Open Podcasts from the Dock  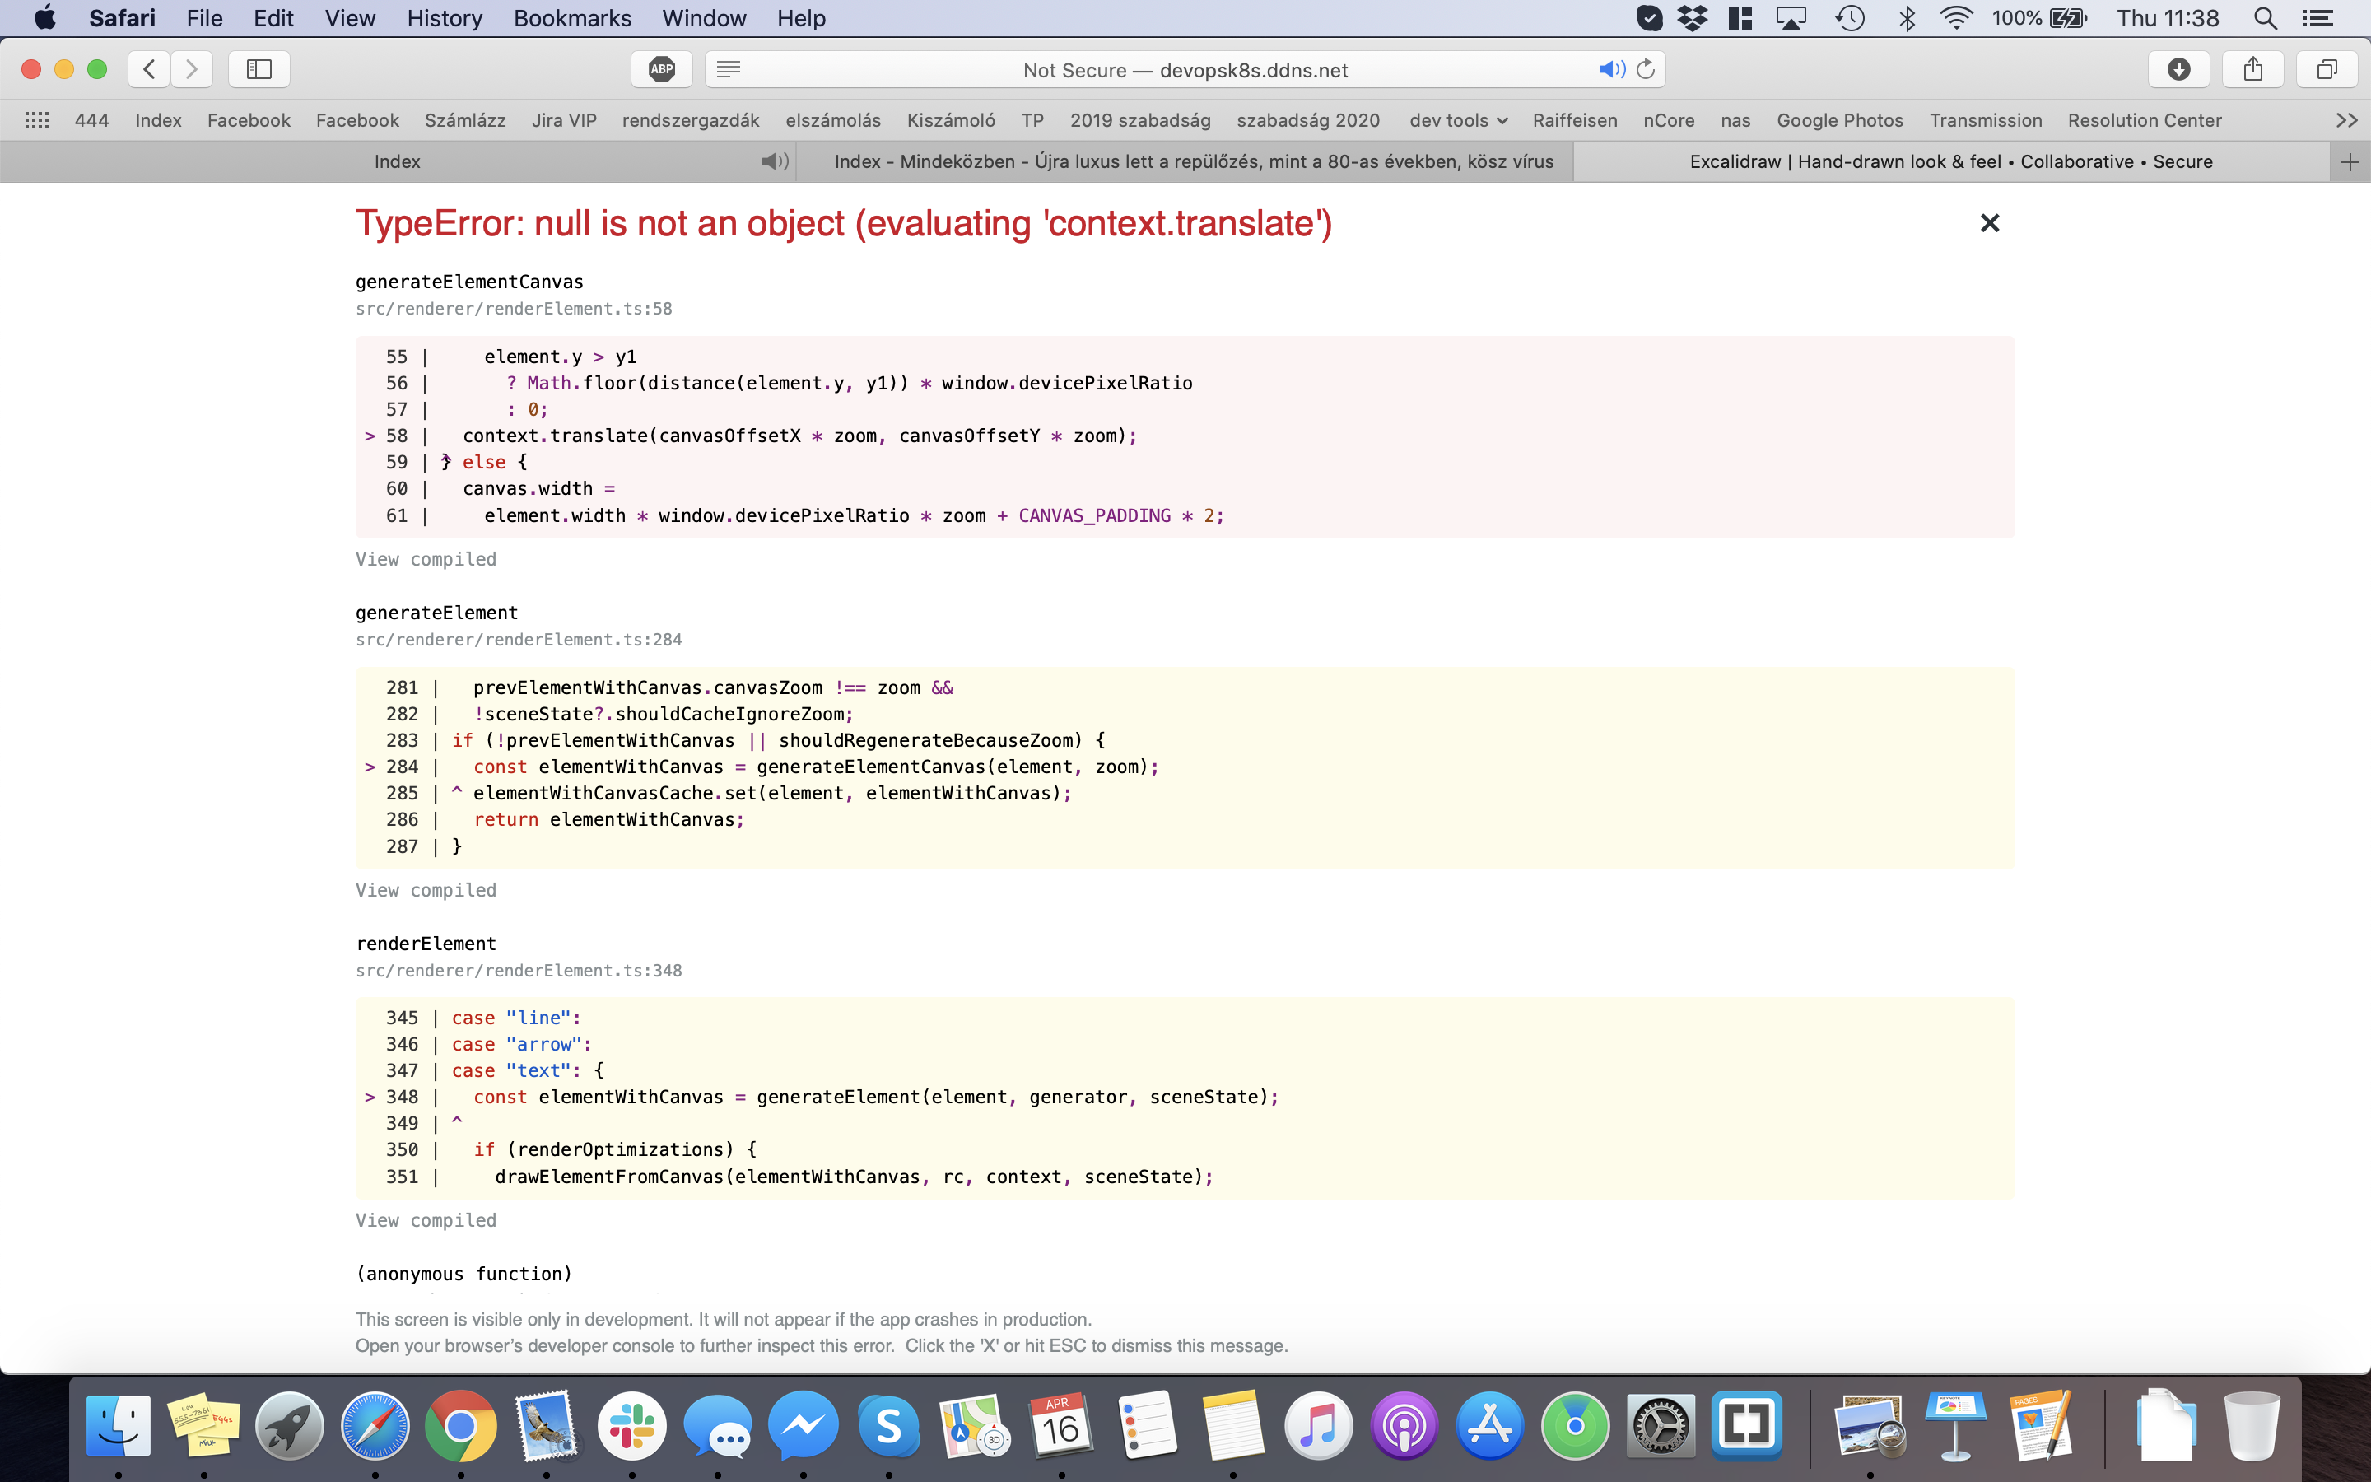[x=1404, y=1426]
